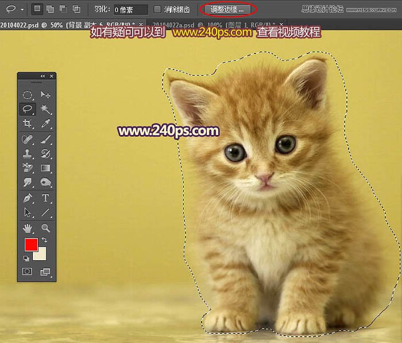Select the Elliptical Marquee tool
The width and height of the screenshot is (402, 343).
(28, 95)
